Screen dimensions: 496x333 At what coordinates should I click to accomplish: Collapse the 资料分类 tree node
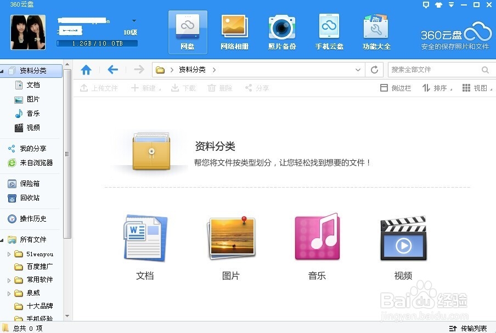(x=2, y=71)
